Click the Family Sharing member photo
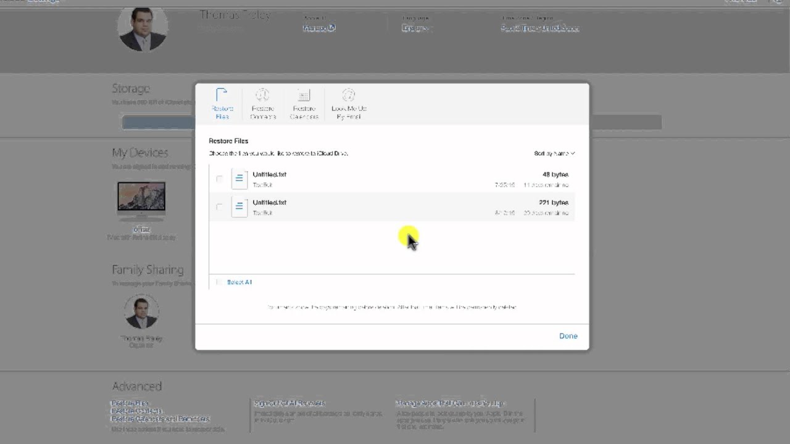The width and height of the screenshot is (790, 444). click(x=141, y=312)
